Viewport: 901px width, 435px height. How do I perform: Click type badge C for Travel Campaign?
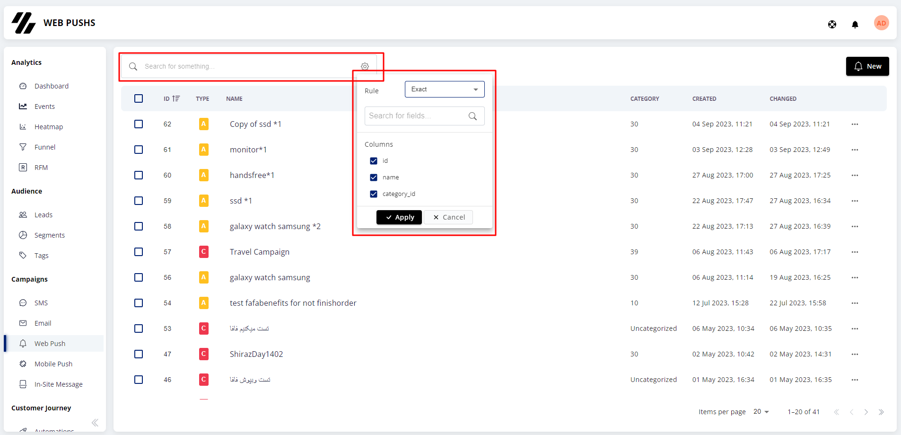point(203,252)
